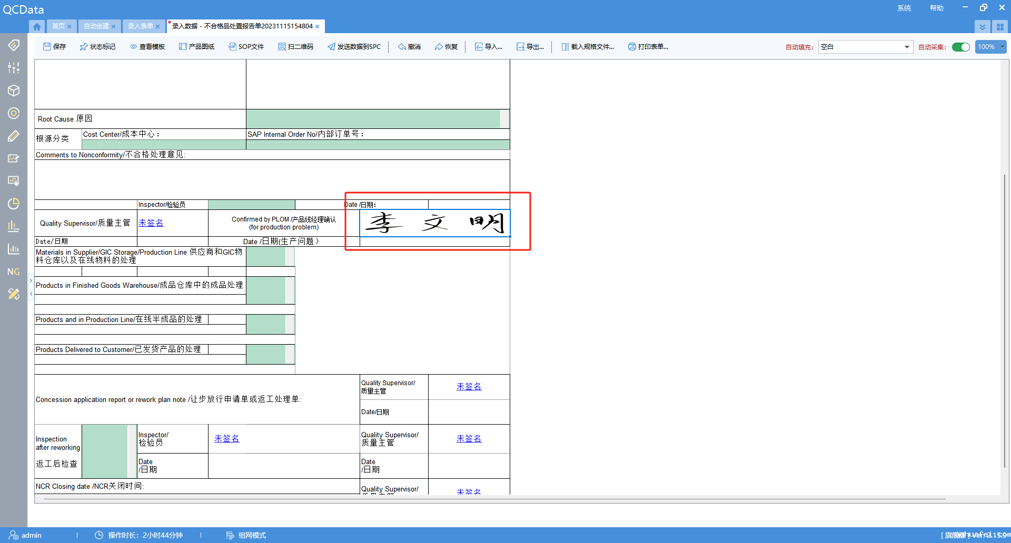Image resolution: width=1011 pixels, height=543 pixels.
Task: Switch to the 录入表单 tab
Action: click(140, 26)
